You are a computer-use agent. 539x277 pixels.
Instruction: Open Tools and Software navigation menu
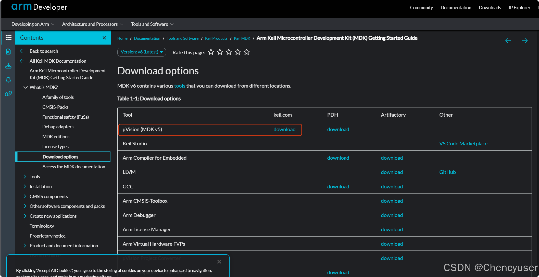click(x=152, y=24)
